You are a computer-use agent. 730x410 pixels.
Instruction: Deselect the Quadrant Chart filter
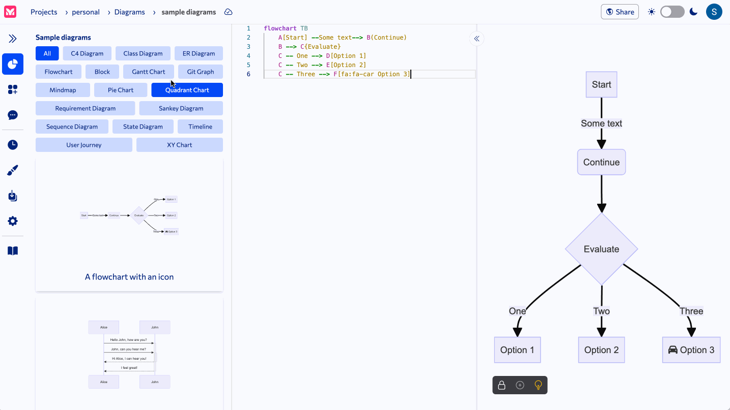tap(187, 90)
